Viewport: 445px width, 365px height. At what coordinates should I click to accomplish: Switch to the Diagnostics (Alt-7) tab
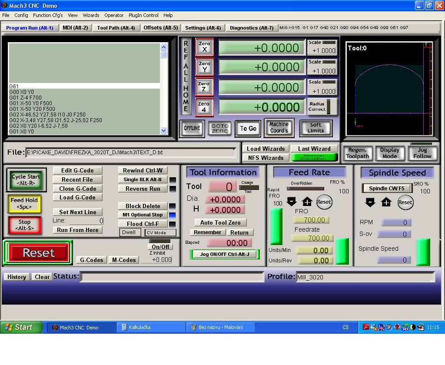coord(252,28)
